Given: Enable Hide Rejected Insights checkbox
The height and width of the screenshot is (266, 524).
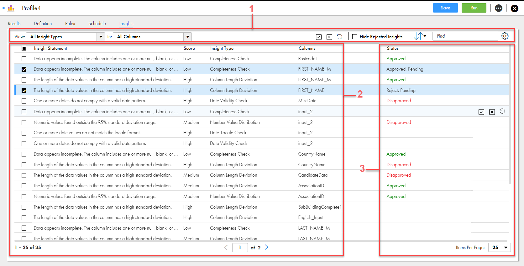Looking at the screenshot, I should [355, 37].
